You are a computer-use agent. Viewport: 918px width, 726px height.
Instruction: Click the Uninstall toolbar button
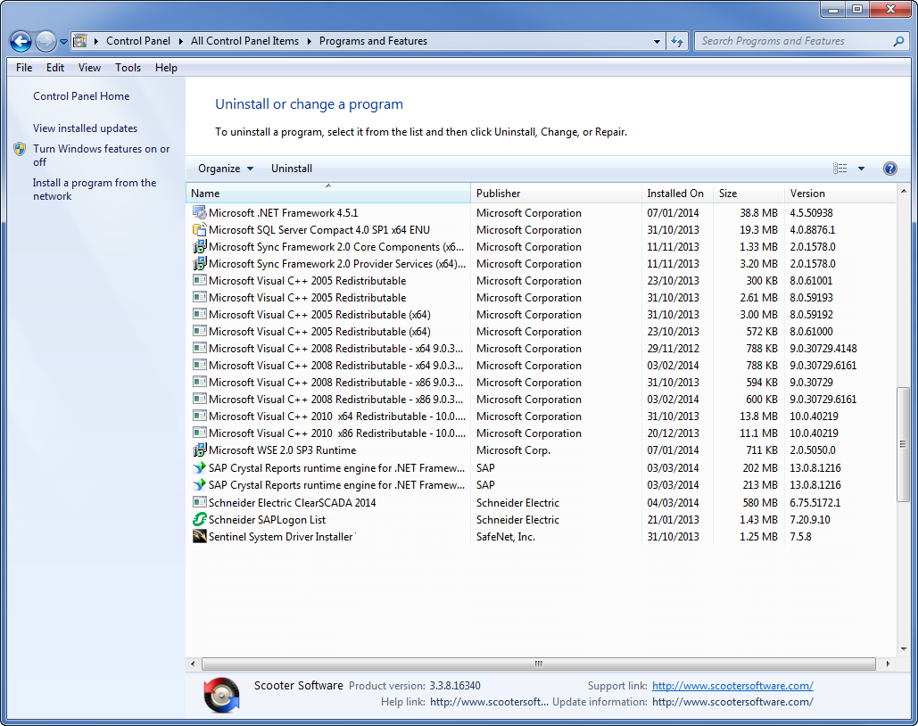coord(292,169)
